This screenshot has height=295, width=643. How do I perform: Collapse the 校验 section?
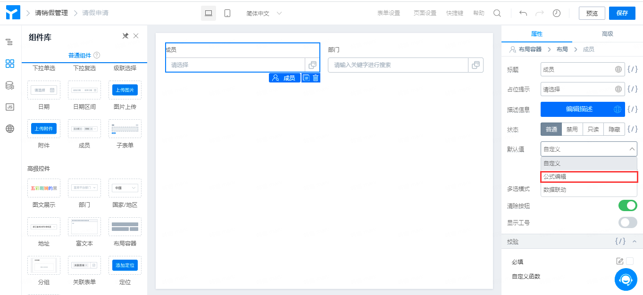point(635,241)
